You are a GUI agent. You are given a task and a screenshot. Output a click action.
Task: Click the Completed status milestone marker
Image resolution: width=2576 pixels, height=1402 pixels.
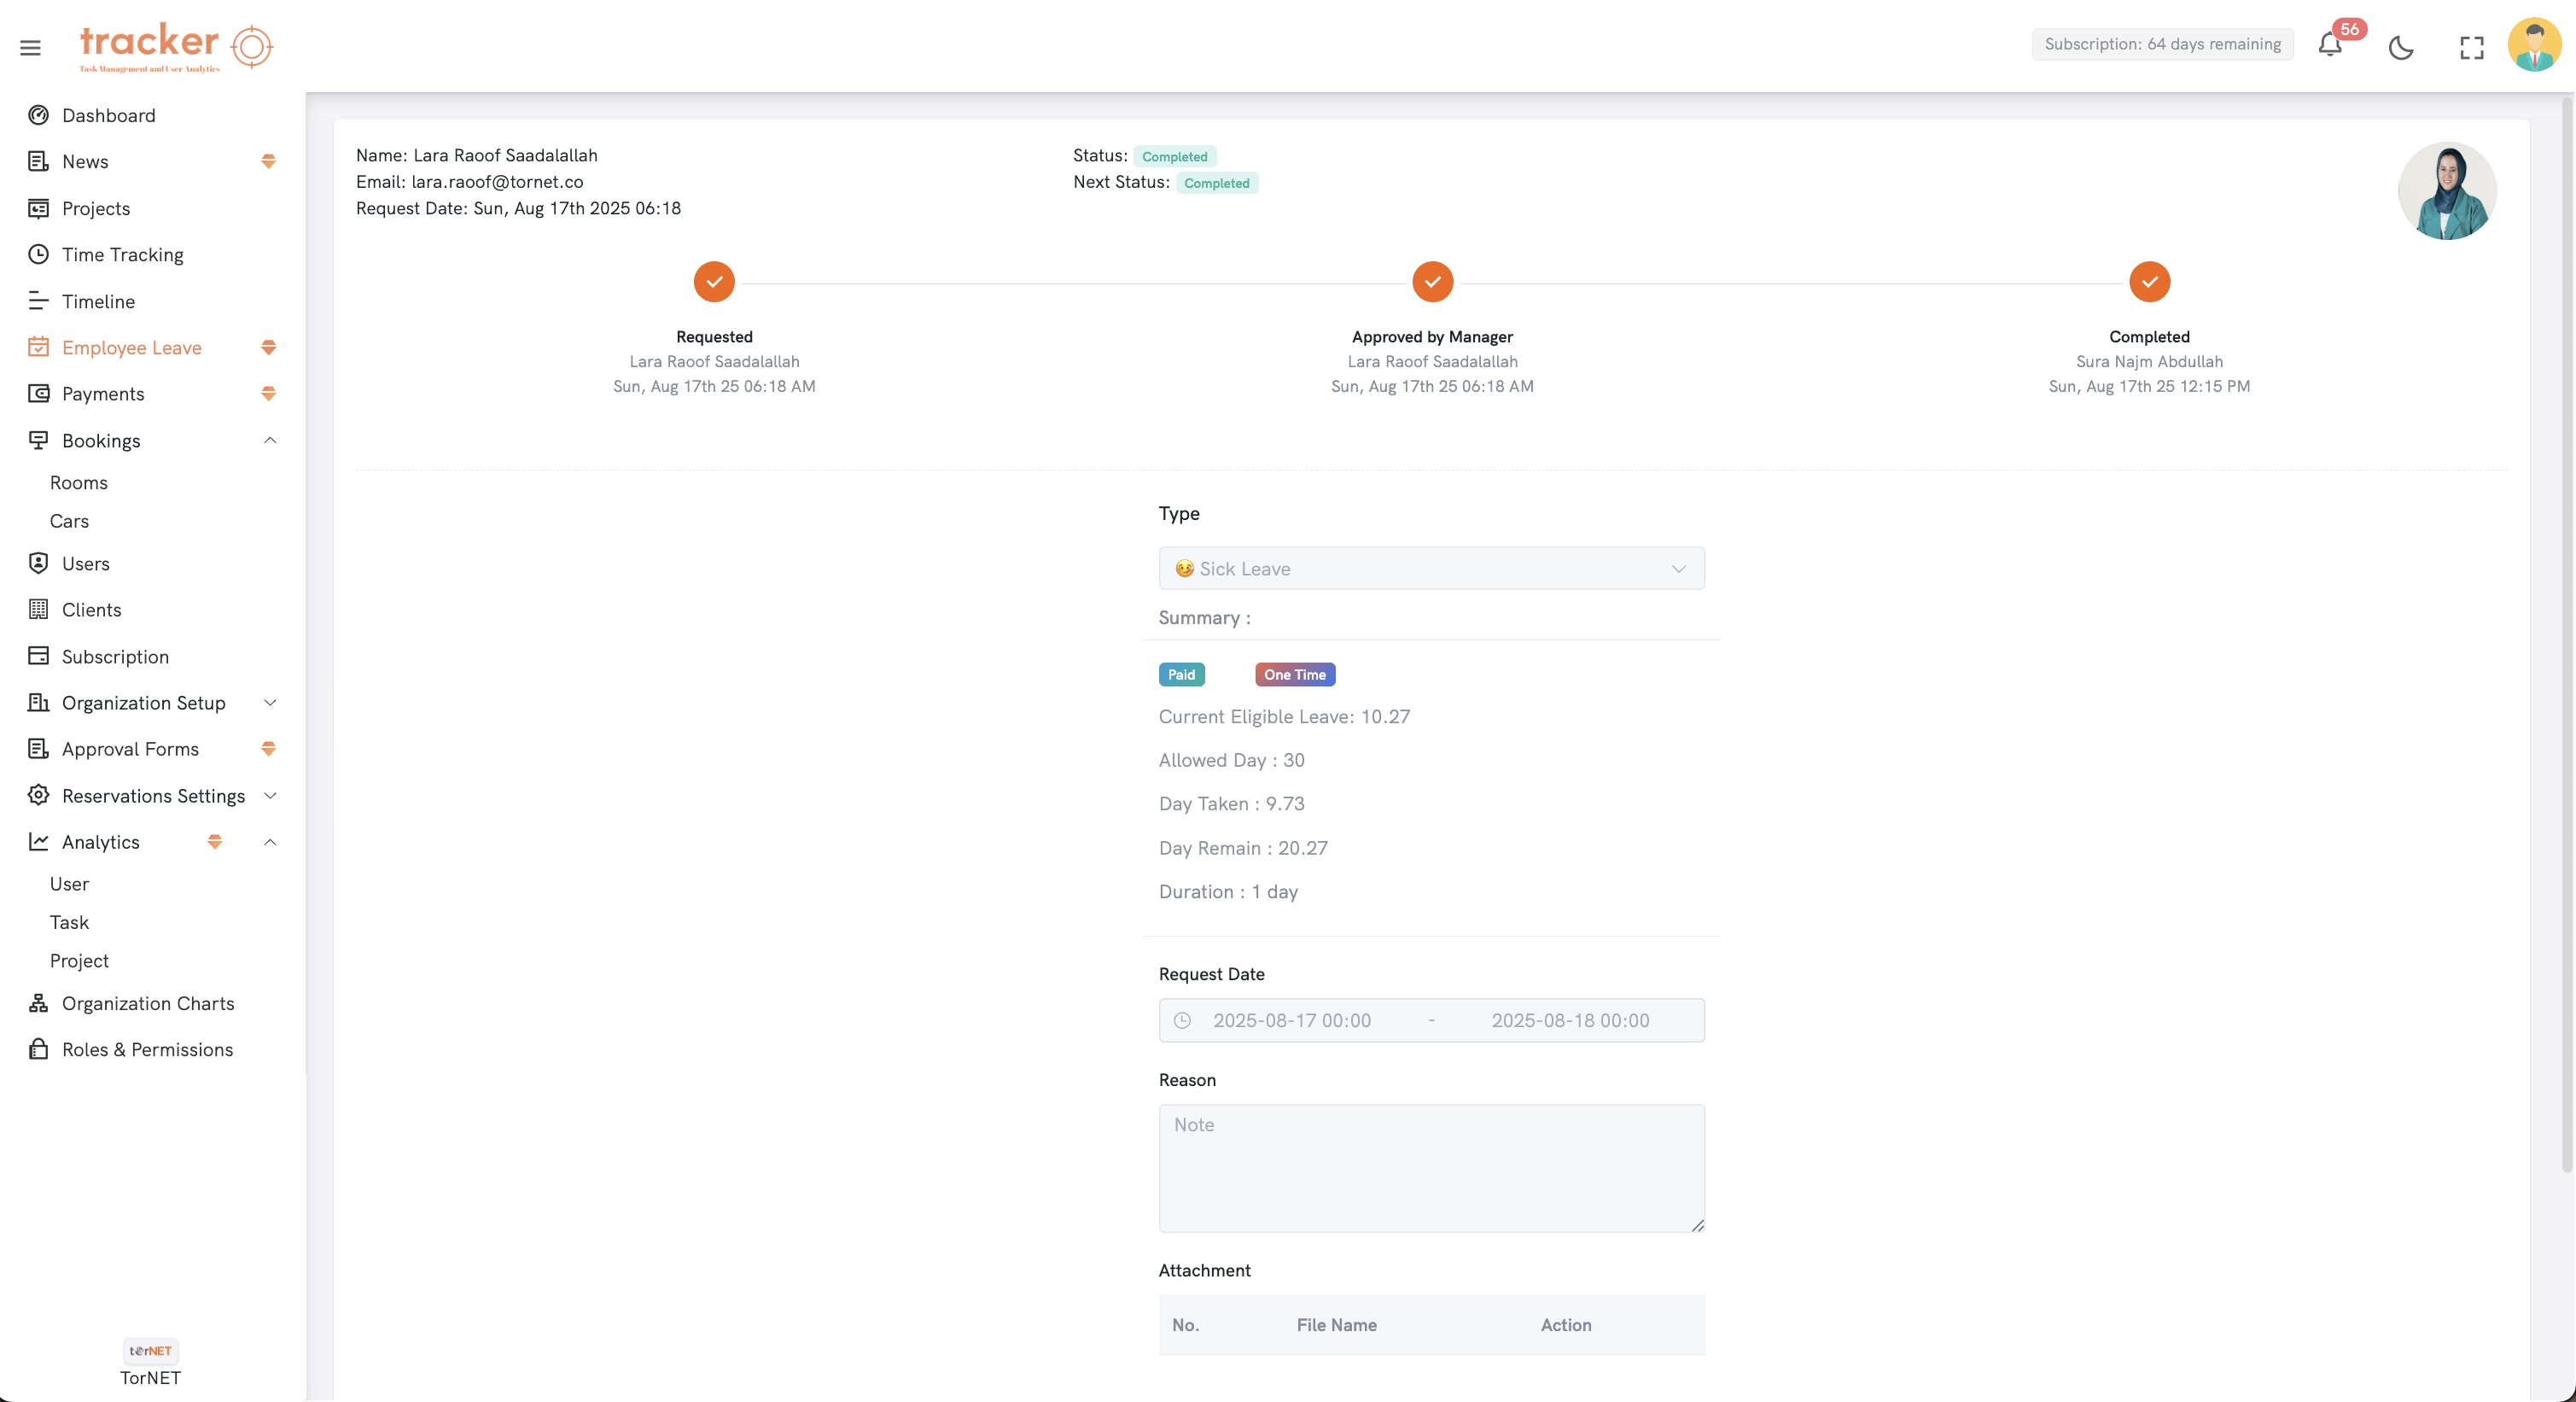click(x=2149, y=281)
